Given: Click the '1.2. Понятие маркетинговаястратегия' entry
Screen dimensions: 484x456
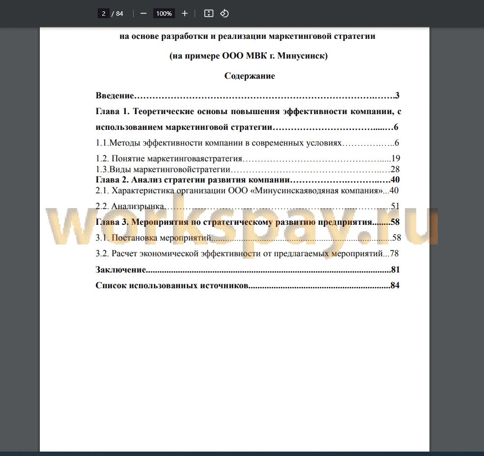Looking at the screenshot, I should click(248, 158).
